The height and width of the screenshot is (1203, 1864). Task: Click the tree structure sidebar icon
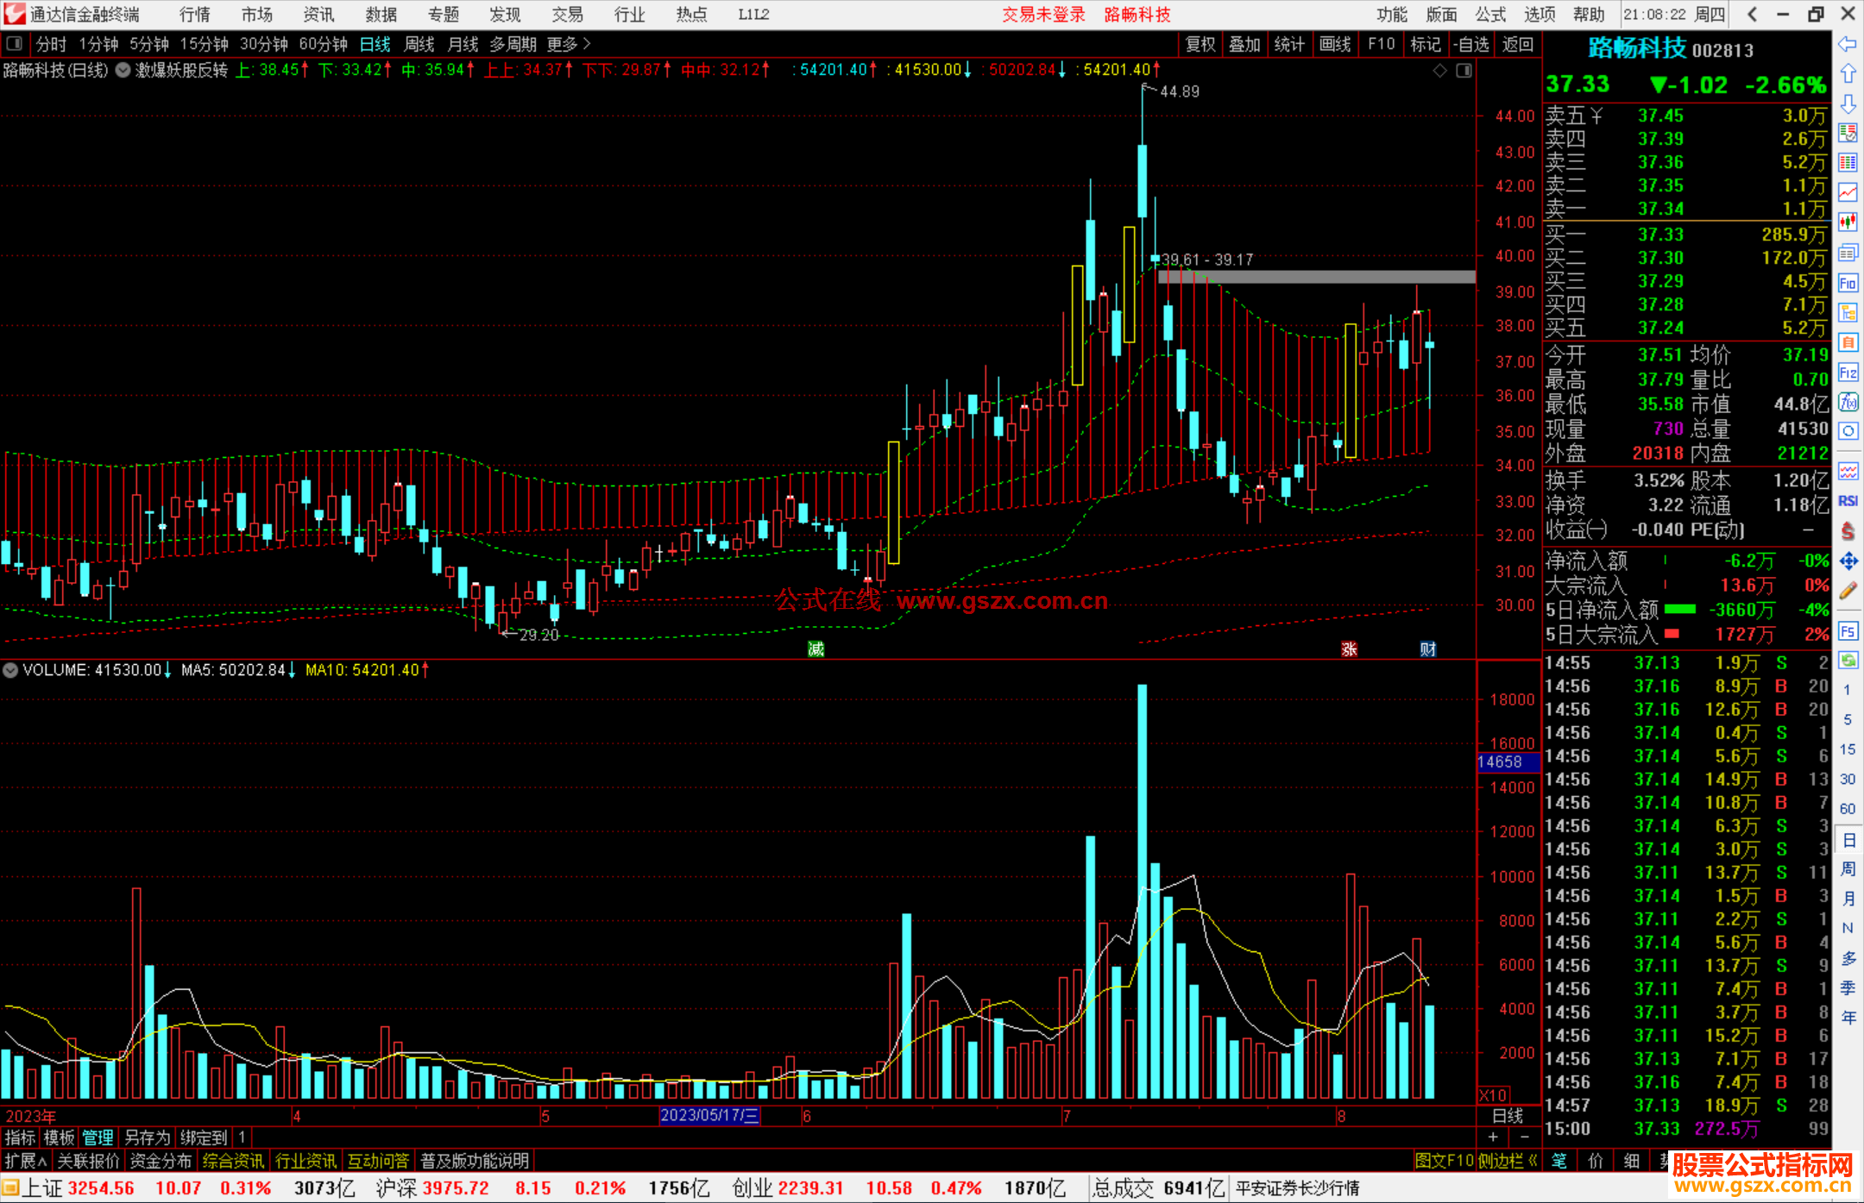click(1847, 312)
